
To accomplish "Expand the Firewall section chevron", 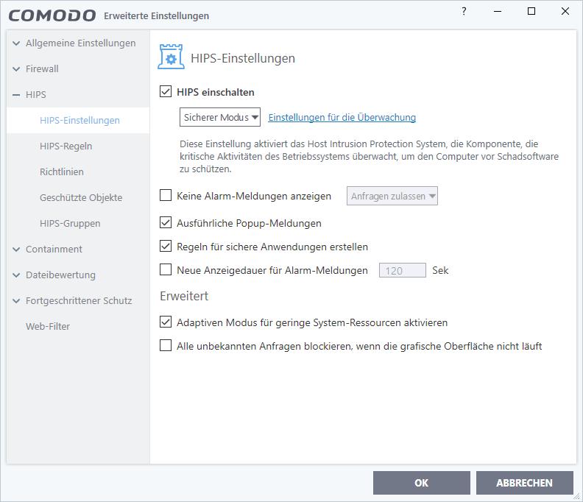I will point(16,68).
